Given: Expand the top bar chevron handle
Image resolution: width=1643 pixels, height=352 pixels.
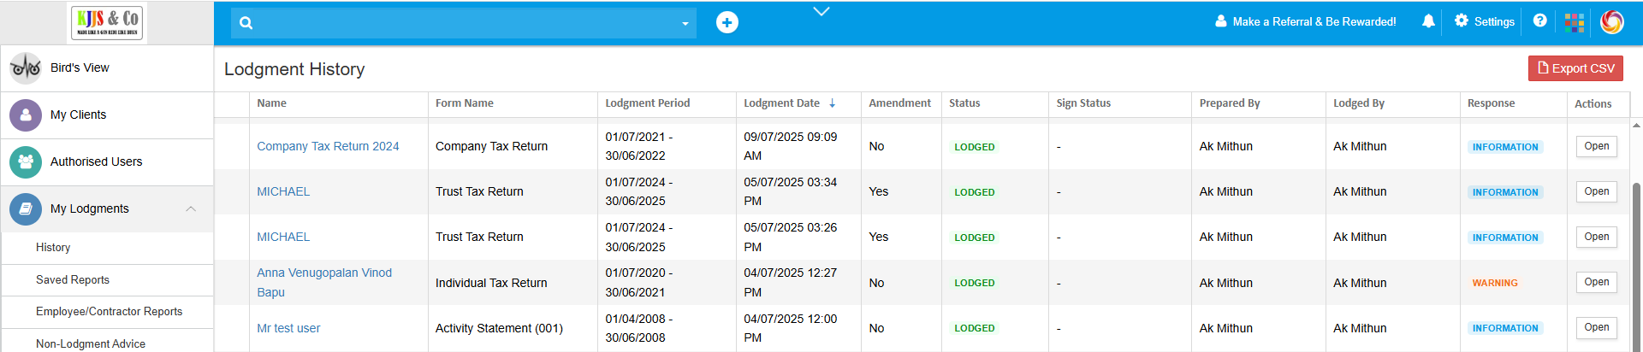Looking at the screenshot, I should point(821,11).
